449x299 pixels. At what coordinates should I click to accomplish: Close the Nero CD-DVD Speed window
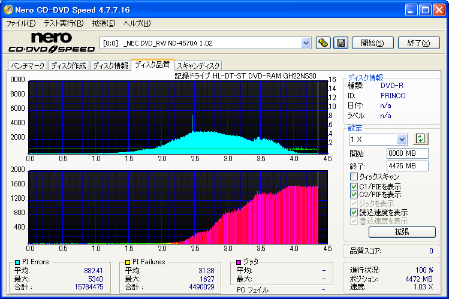[439, 10]
